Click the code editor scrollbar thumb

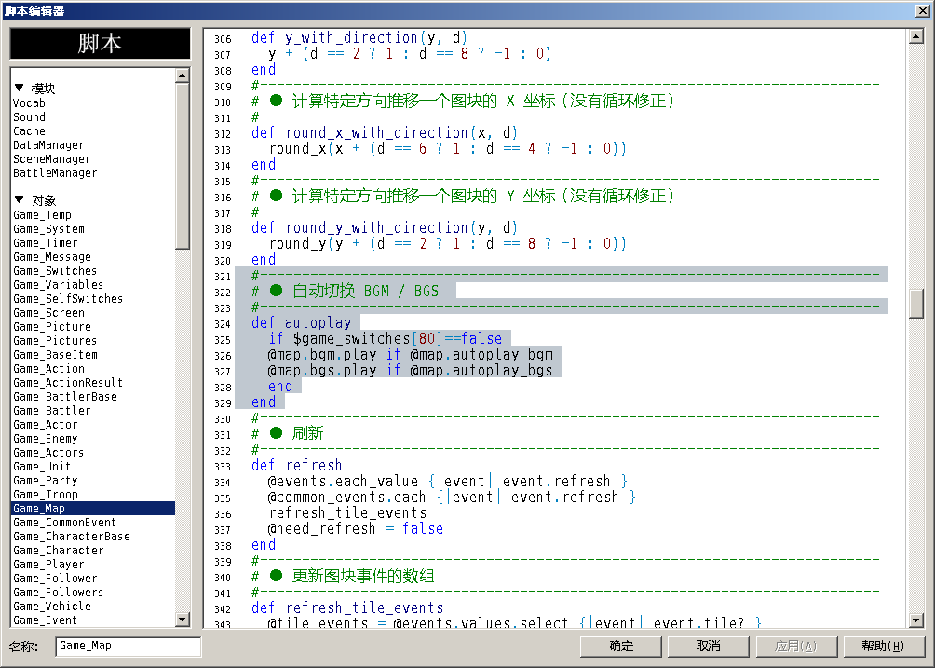pyautogui.click(x=916, y=304)
